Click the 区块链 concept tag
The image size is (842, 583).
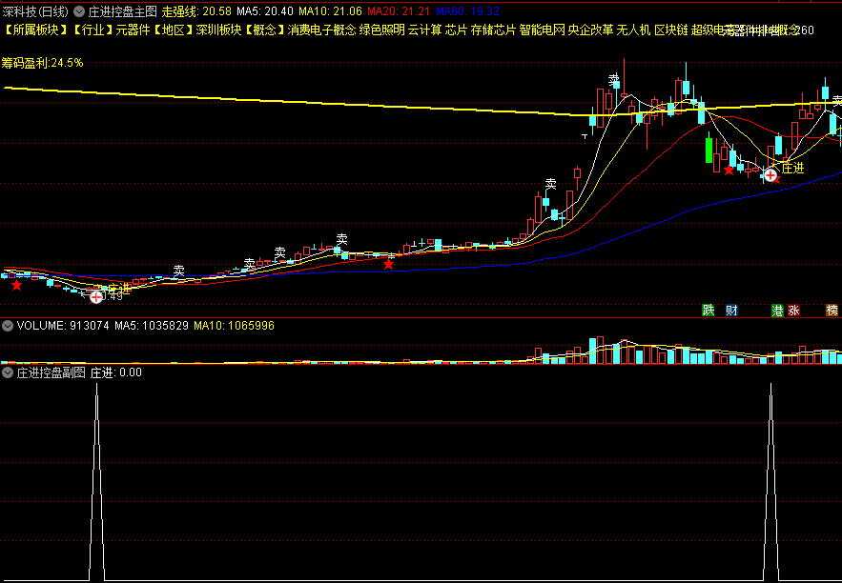pyautogui.click(x=671, y=30)
